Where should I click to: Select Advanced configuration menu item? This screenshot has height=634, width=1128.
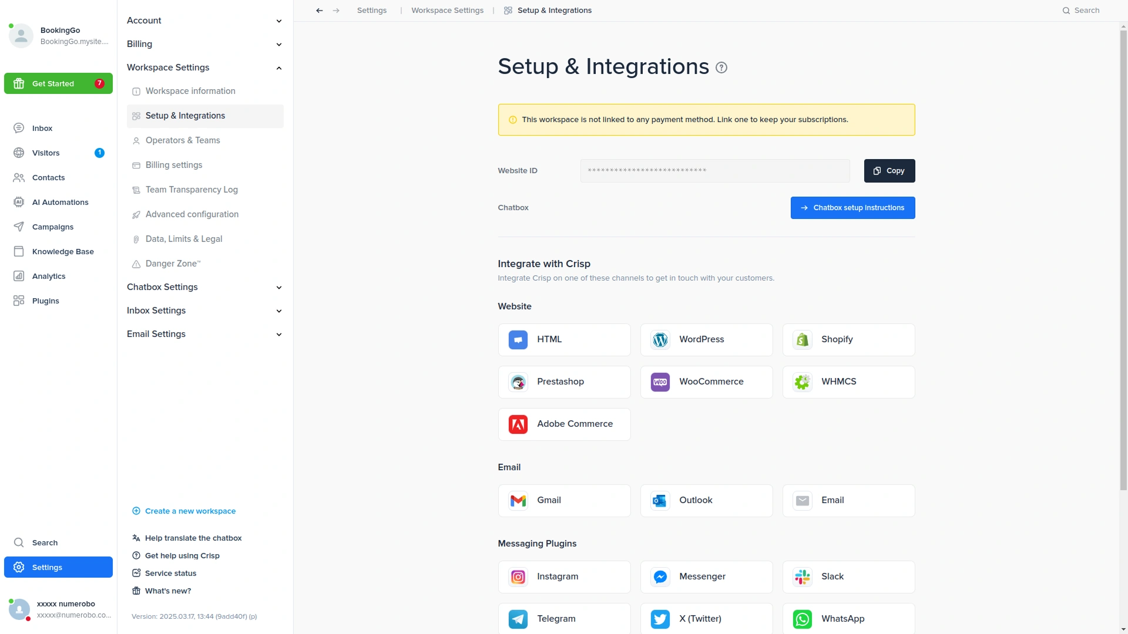[x=192, y=214]
